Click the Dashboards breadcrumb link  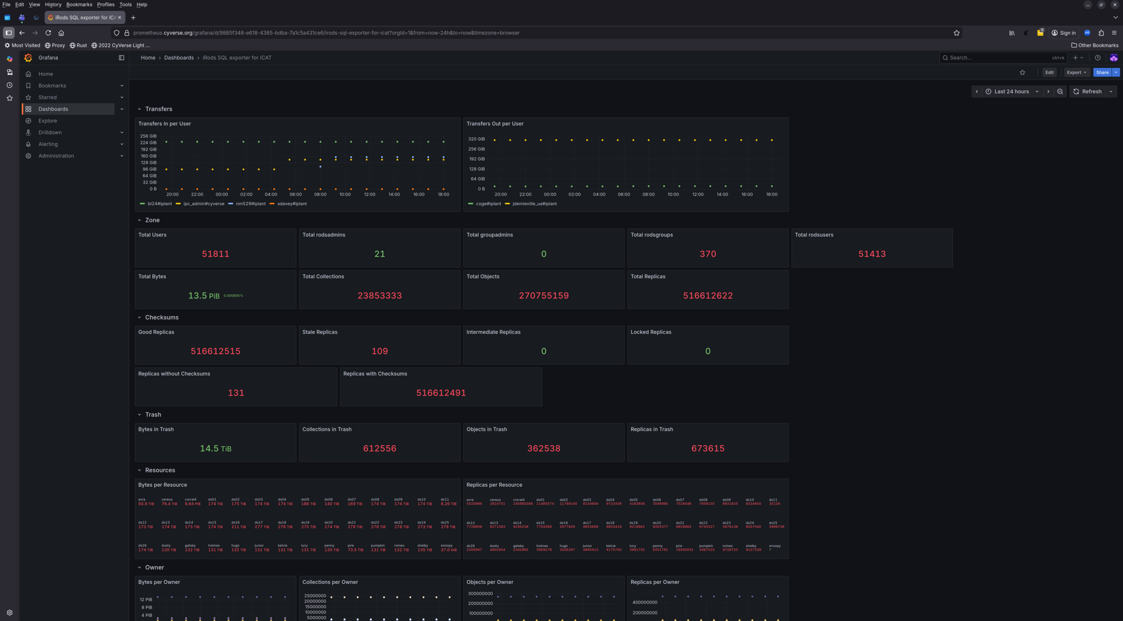coord(179,57)
